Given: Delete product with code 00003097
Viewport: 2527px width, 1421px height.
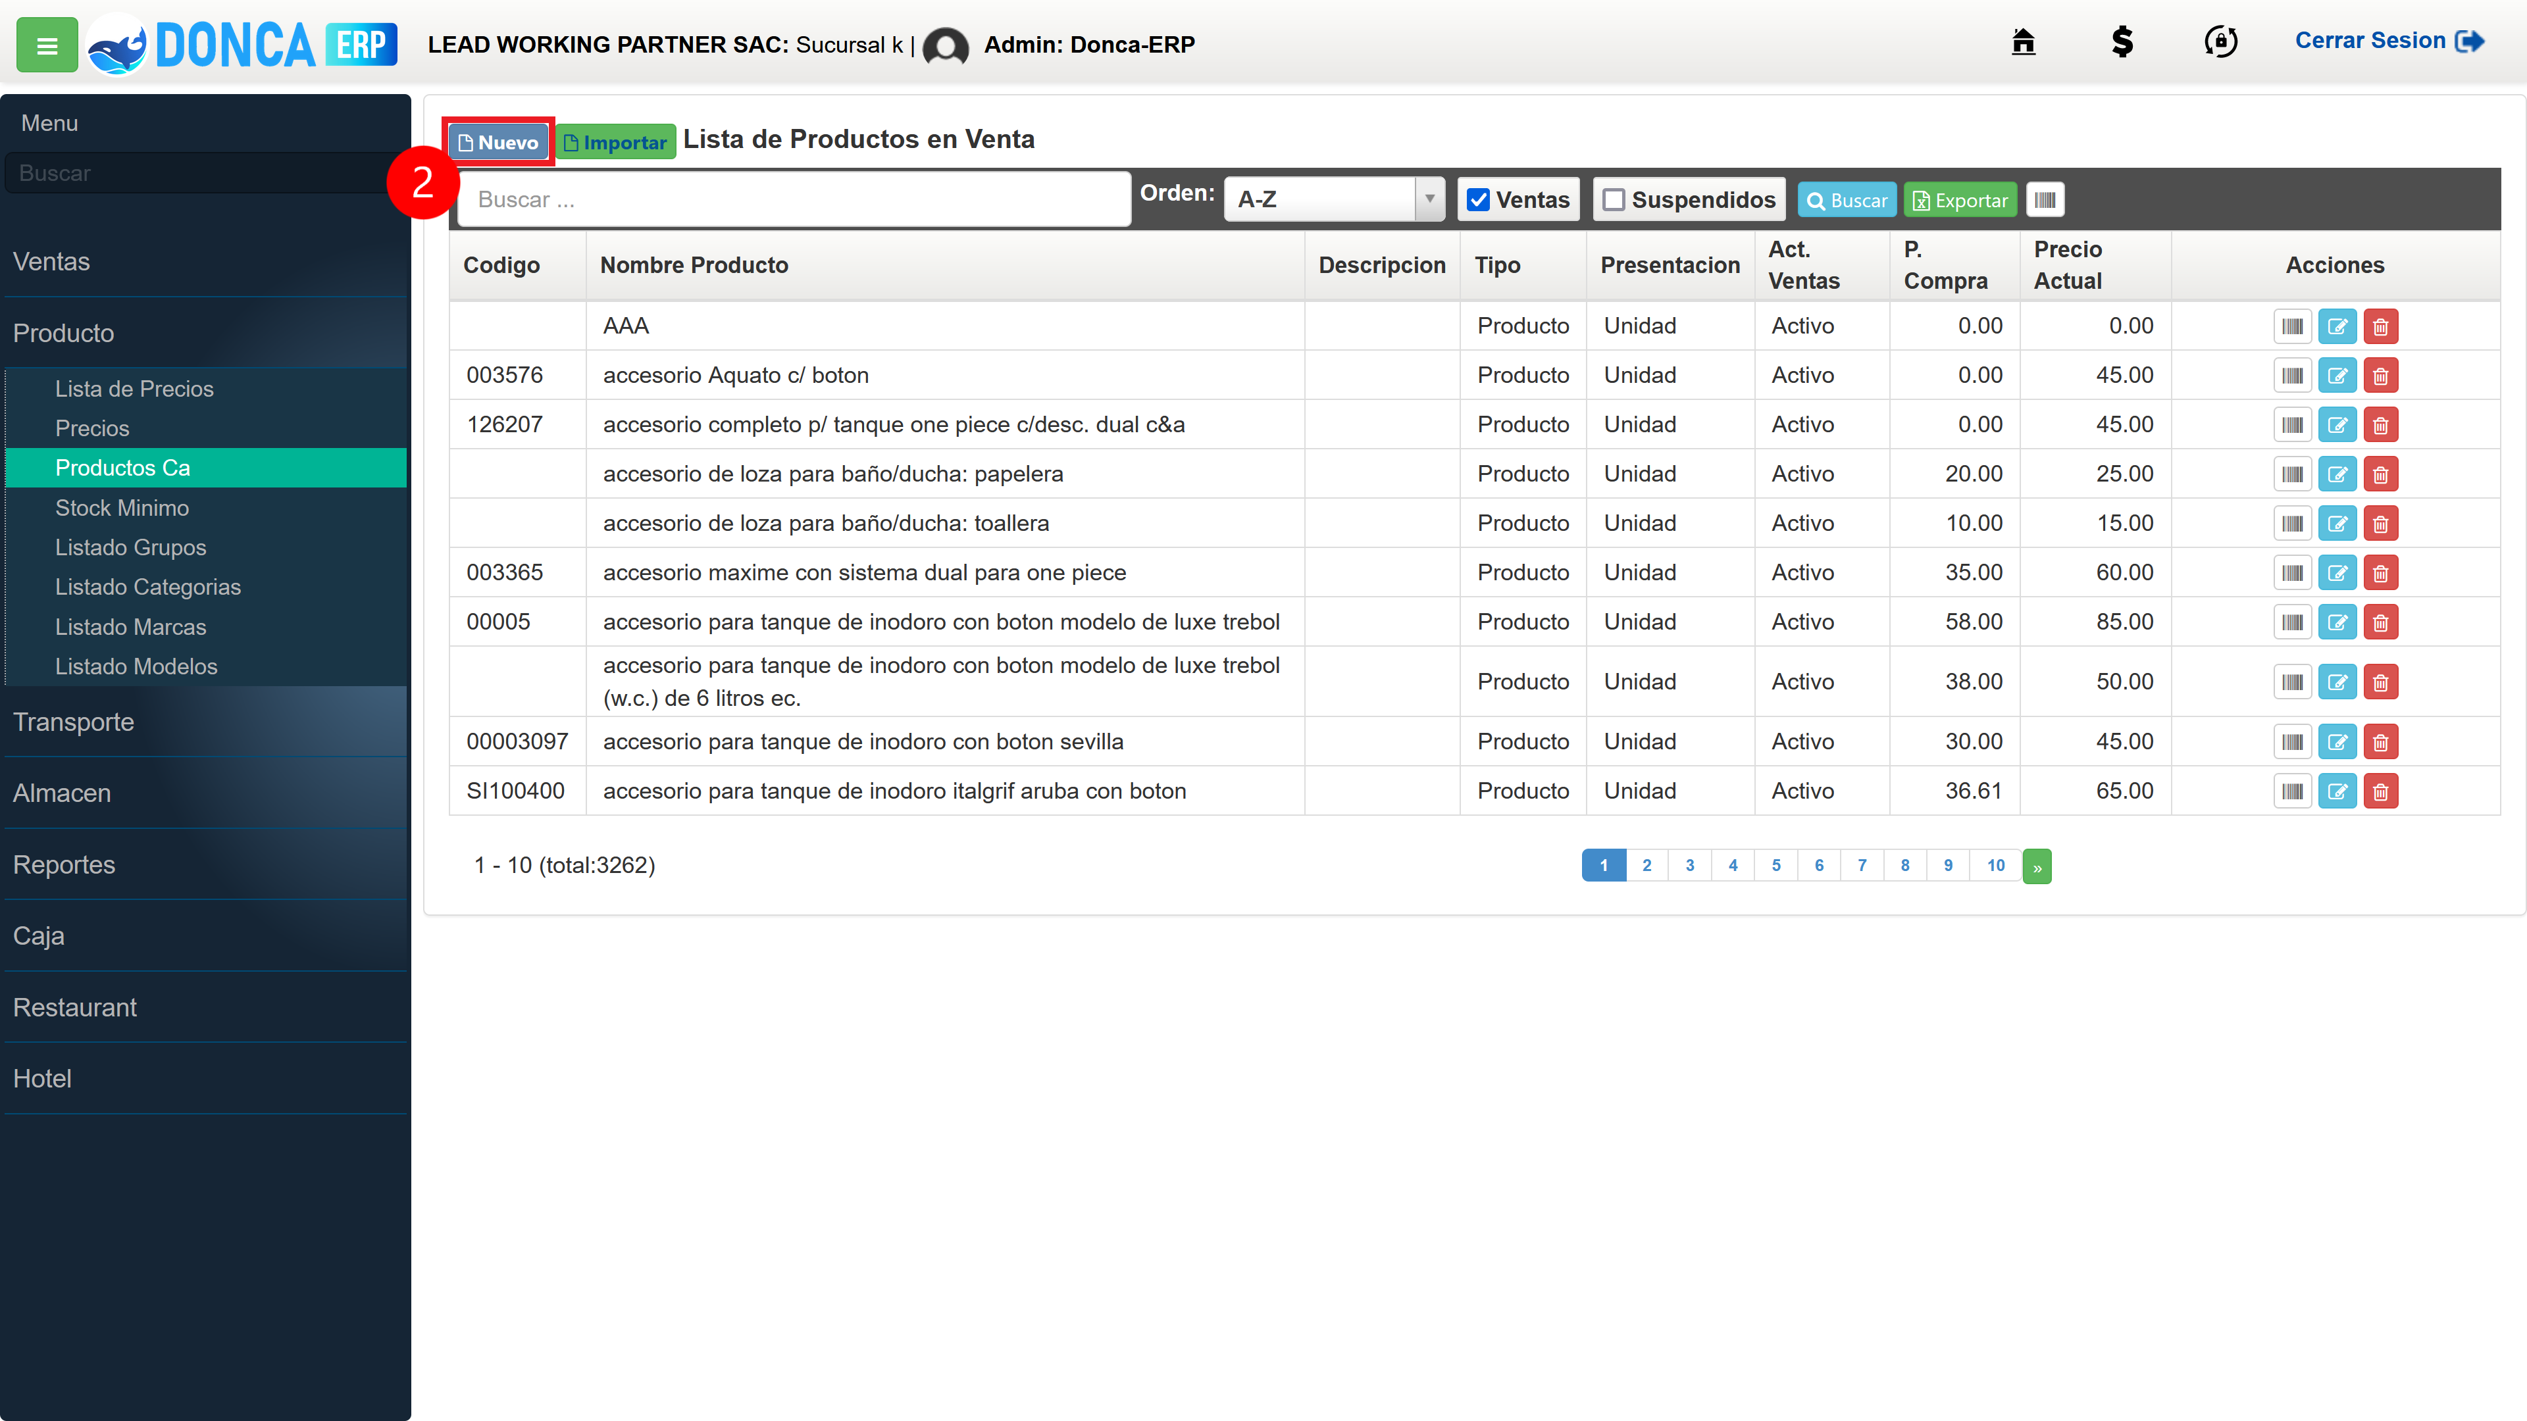Looking at the screenshot, I should (2381, 742).
